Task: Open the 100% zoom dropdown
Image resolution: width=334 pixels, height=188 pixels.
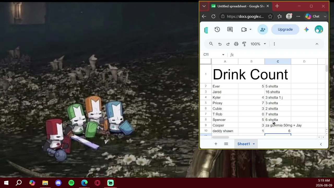Action: click(258, 44)
